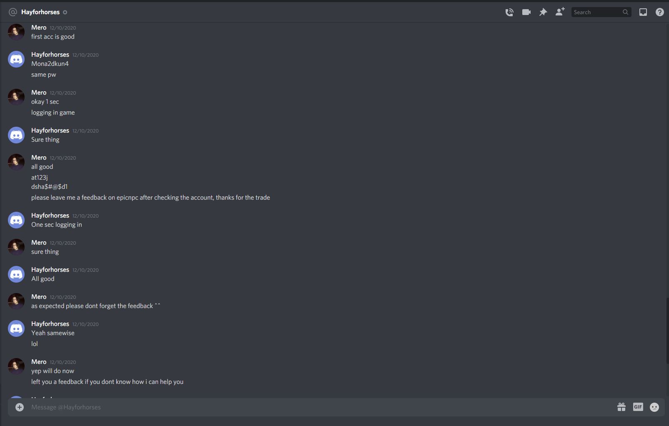669x426 pixels.
Task: Click Mero's avatar on 'first acc is good'
Action: tap(16, 32)
